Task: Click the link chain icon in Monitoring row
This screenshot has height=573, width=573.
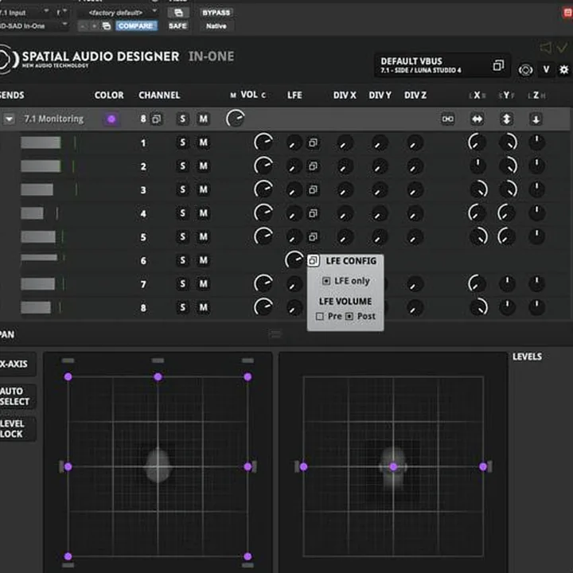Action: [447, 119]
